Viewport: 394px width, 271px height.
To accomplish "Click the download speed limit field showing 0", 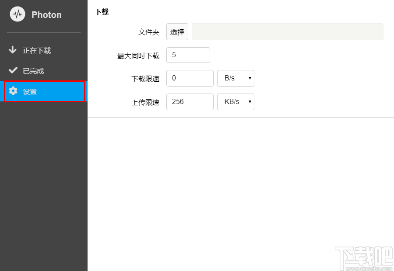I will click(190, 78).
